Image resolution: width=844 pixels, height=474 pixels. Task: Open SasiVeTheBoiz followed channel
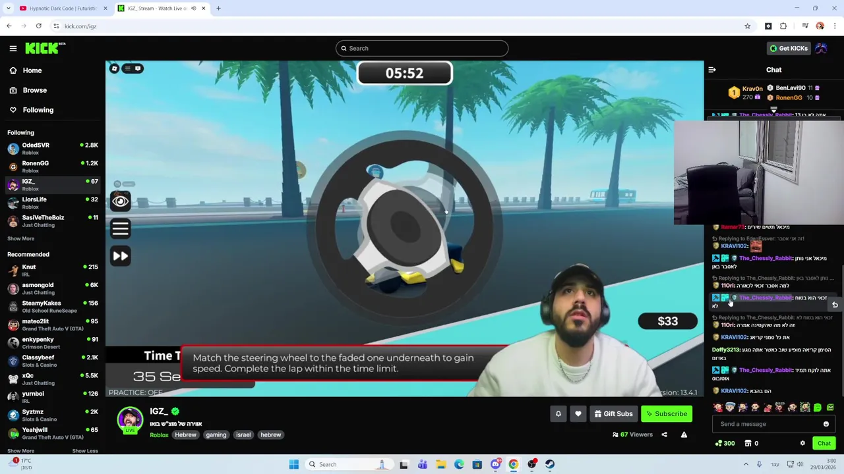[53, 221]
